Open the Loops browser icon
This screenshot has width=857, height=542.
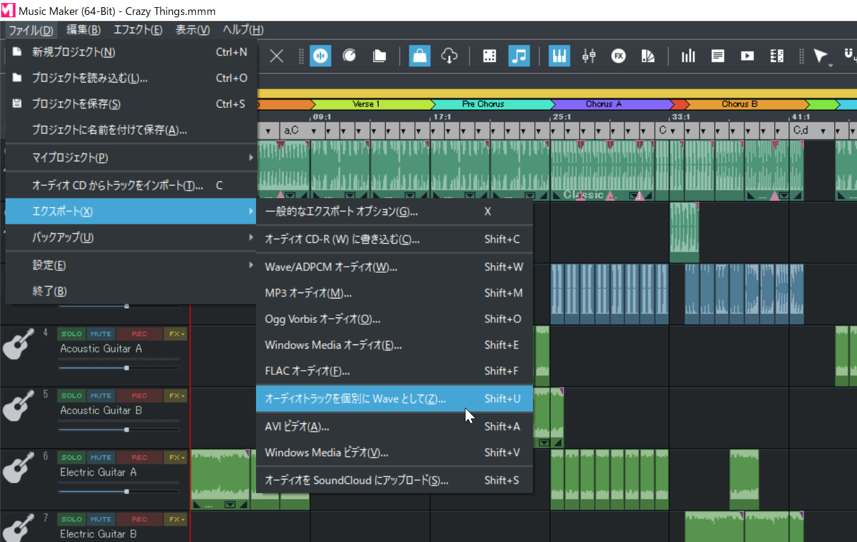click(320, 56)
